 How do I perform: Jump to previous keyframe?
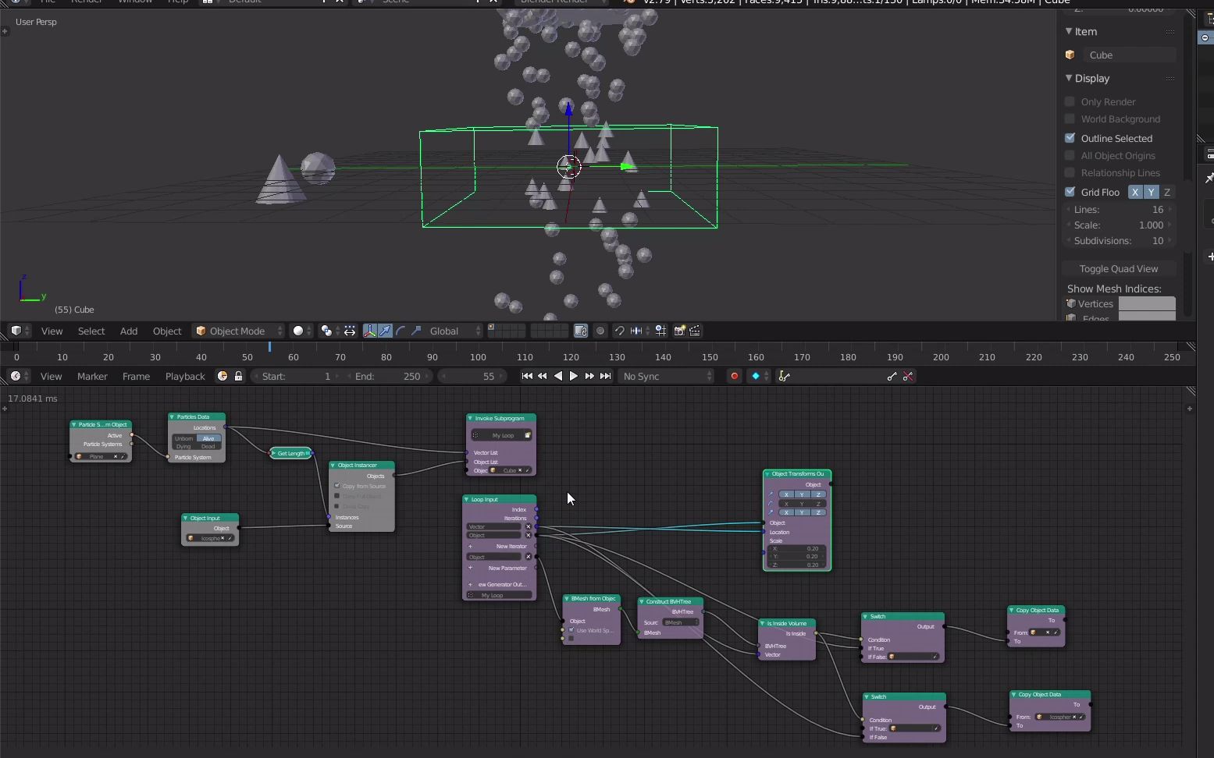543,376
